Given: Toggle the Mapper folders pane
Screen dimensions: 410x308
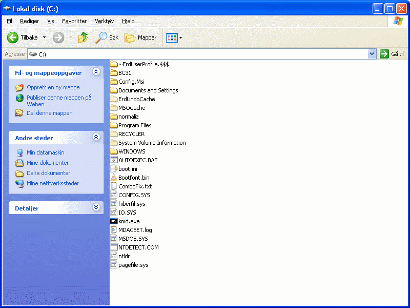Looking at the screenshot, I should (x=140, y=37).
